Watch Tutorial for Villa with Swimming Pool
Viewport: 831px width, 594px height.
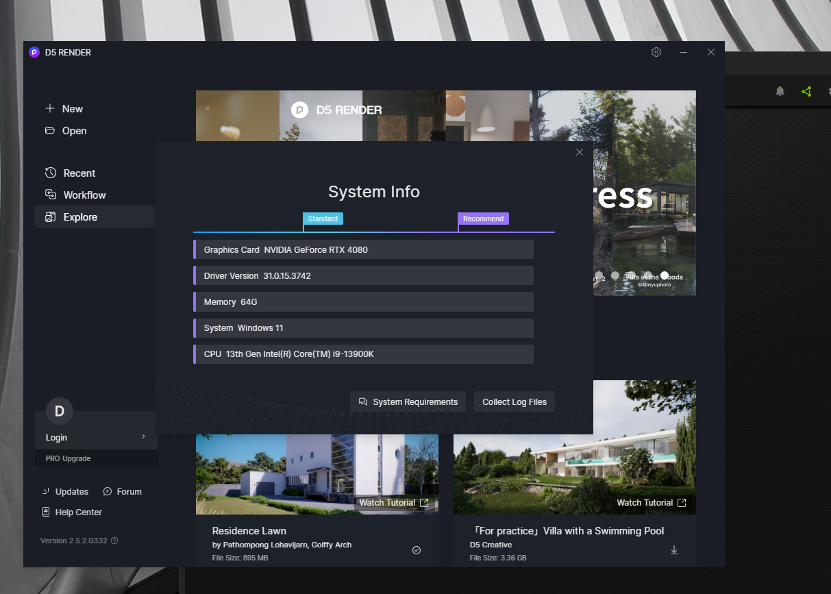click(x=645, y=503)
